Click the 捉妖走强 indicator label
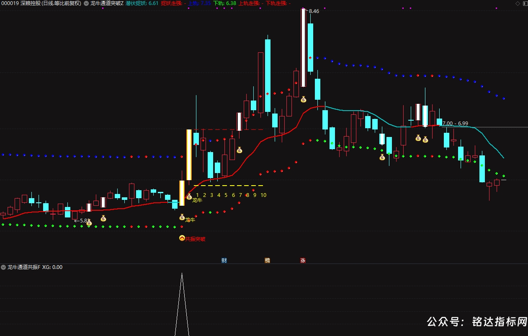Image resolution: width=528 pixels, height=336 pixels. click(173, 3)
